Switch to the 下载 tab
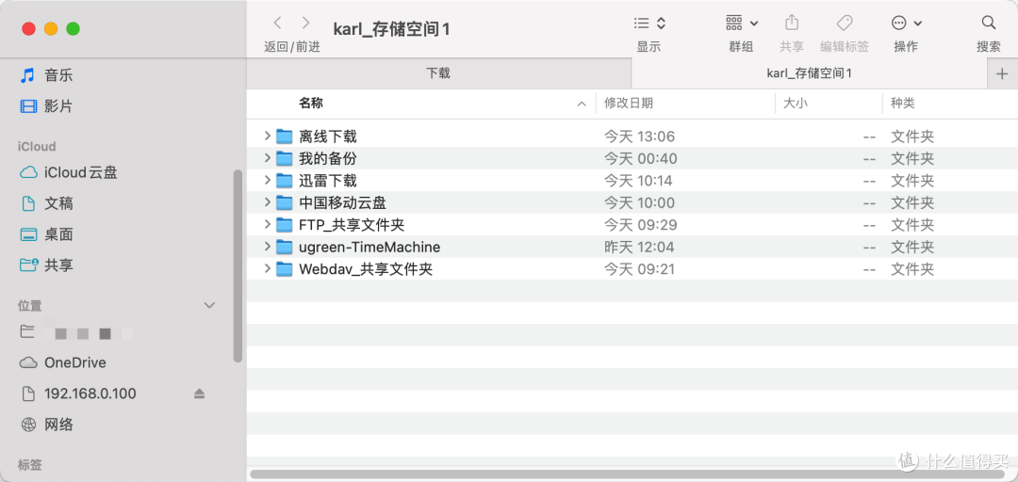 (x=438, y=73)
